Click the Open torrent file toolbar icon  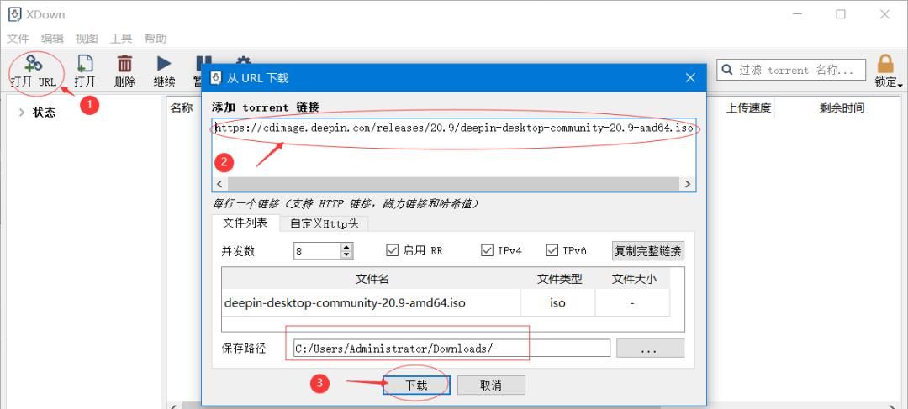tap(85, 64)
